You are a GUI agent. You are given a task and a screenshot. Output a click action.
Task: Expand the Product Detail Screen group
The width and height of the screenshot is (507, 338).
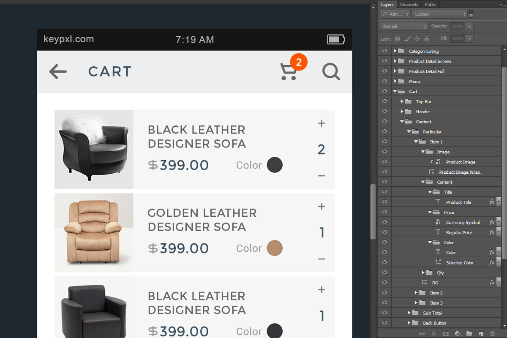click(395, 61)
